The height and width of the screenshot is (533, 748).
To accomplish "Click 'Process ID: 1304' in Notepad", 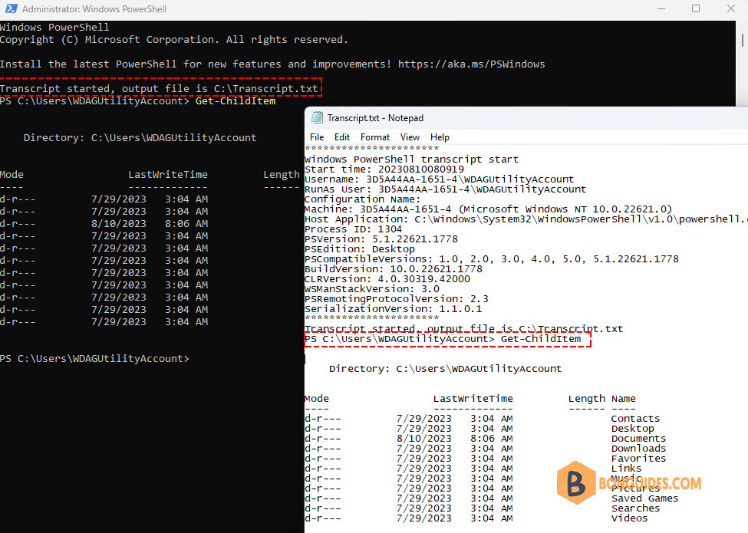I will 353,229.
